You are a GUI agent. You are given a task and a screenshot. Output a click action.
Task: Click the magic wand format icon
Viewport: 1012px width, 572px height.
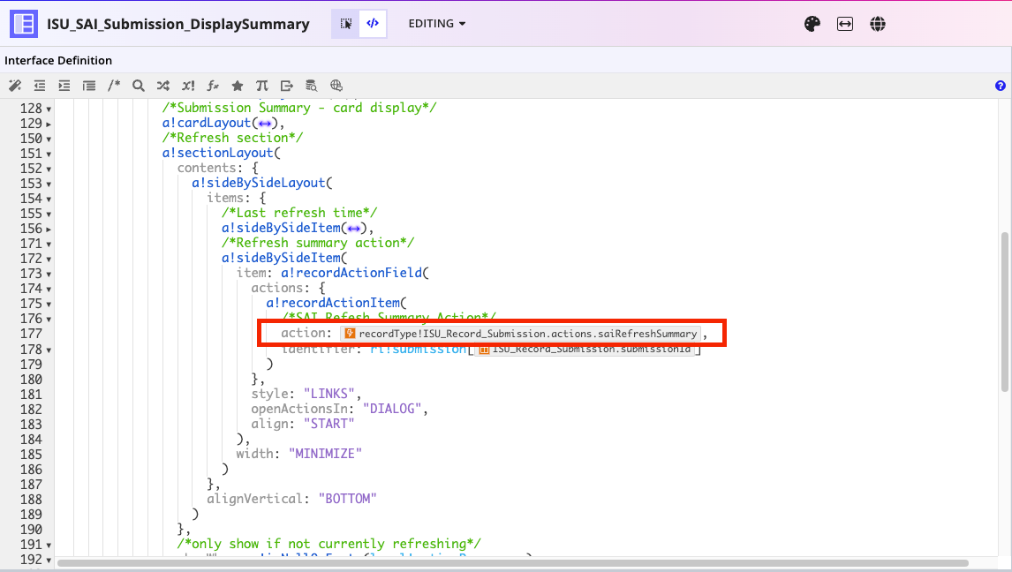pyautogui.click(x=15, y=85)
